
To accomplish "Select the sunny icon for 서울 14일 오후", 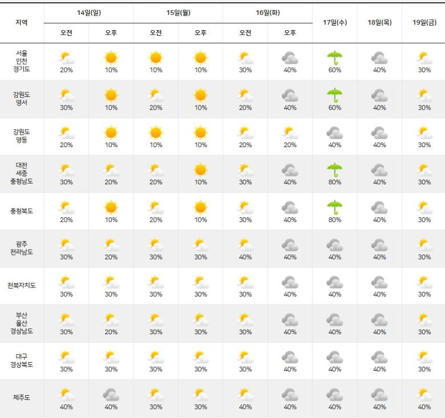I will point(111,58).
